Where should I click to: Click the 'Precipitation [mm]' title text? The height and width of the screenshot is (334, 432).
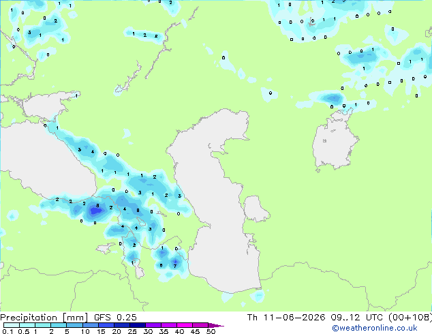click(x=44, y=318)
